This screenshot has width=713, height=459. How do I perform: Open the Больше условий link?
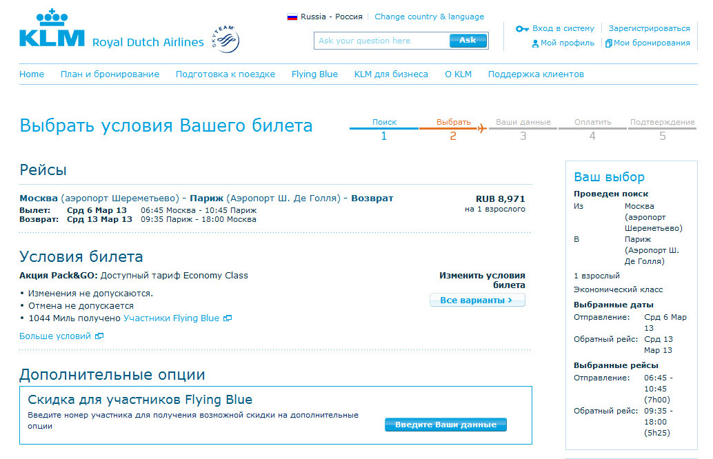55,336
